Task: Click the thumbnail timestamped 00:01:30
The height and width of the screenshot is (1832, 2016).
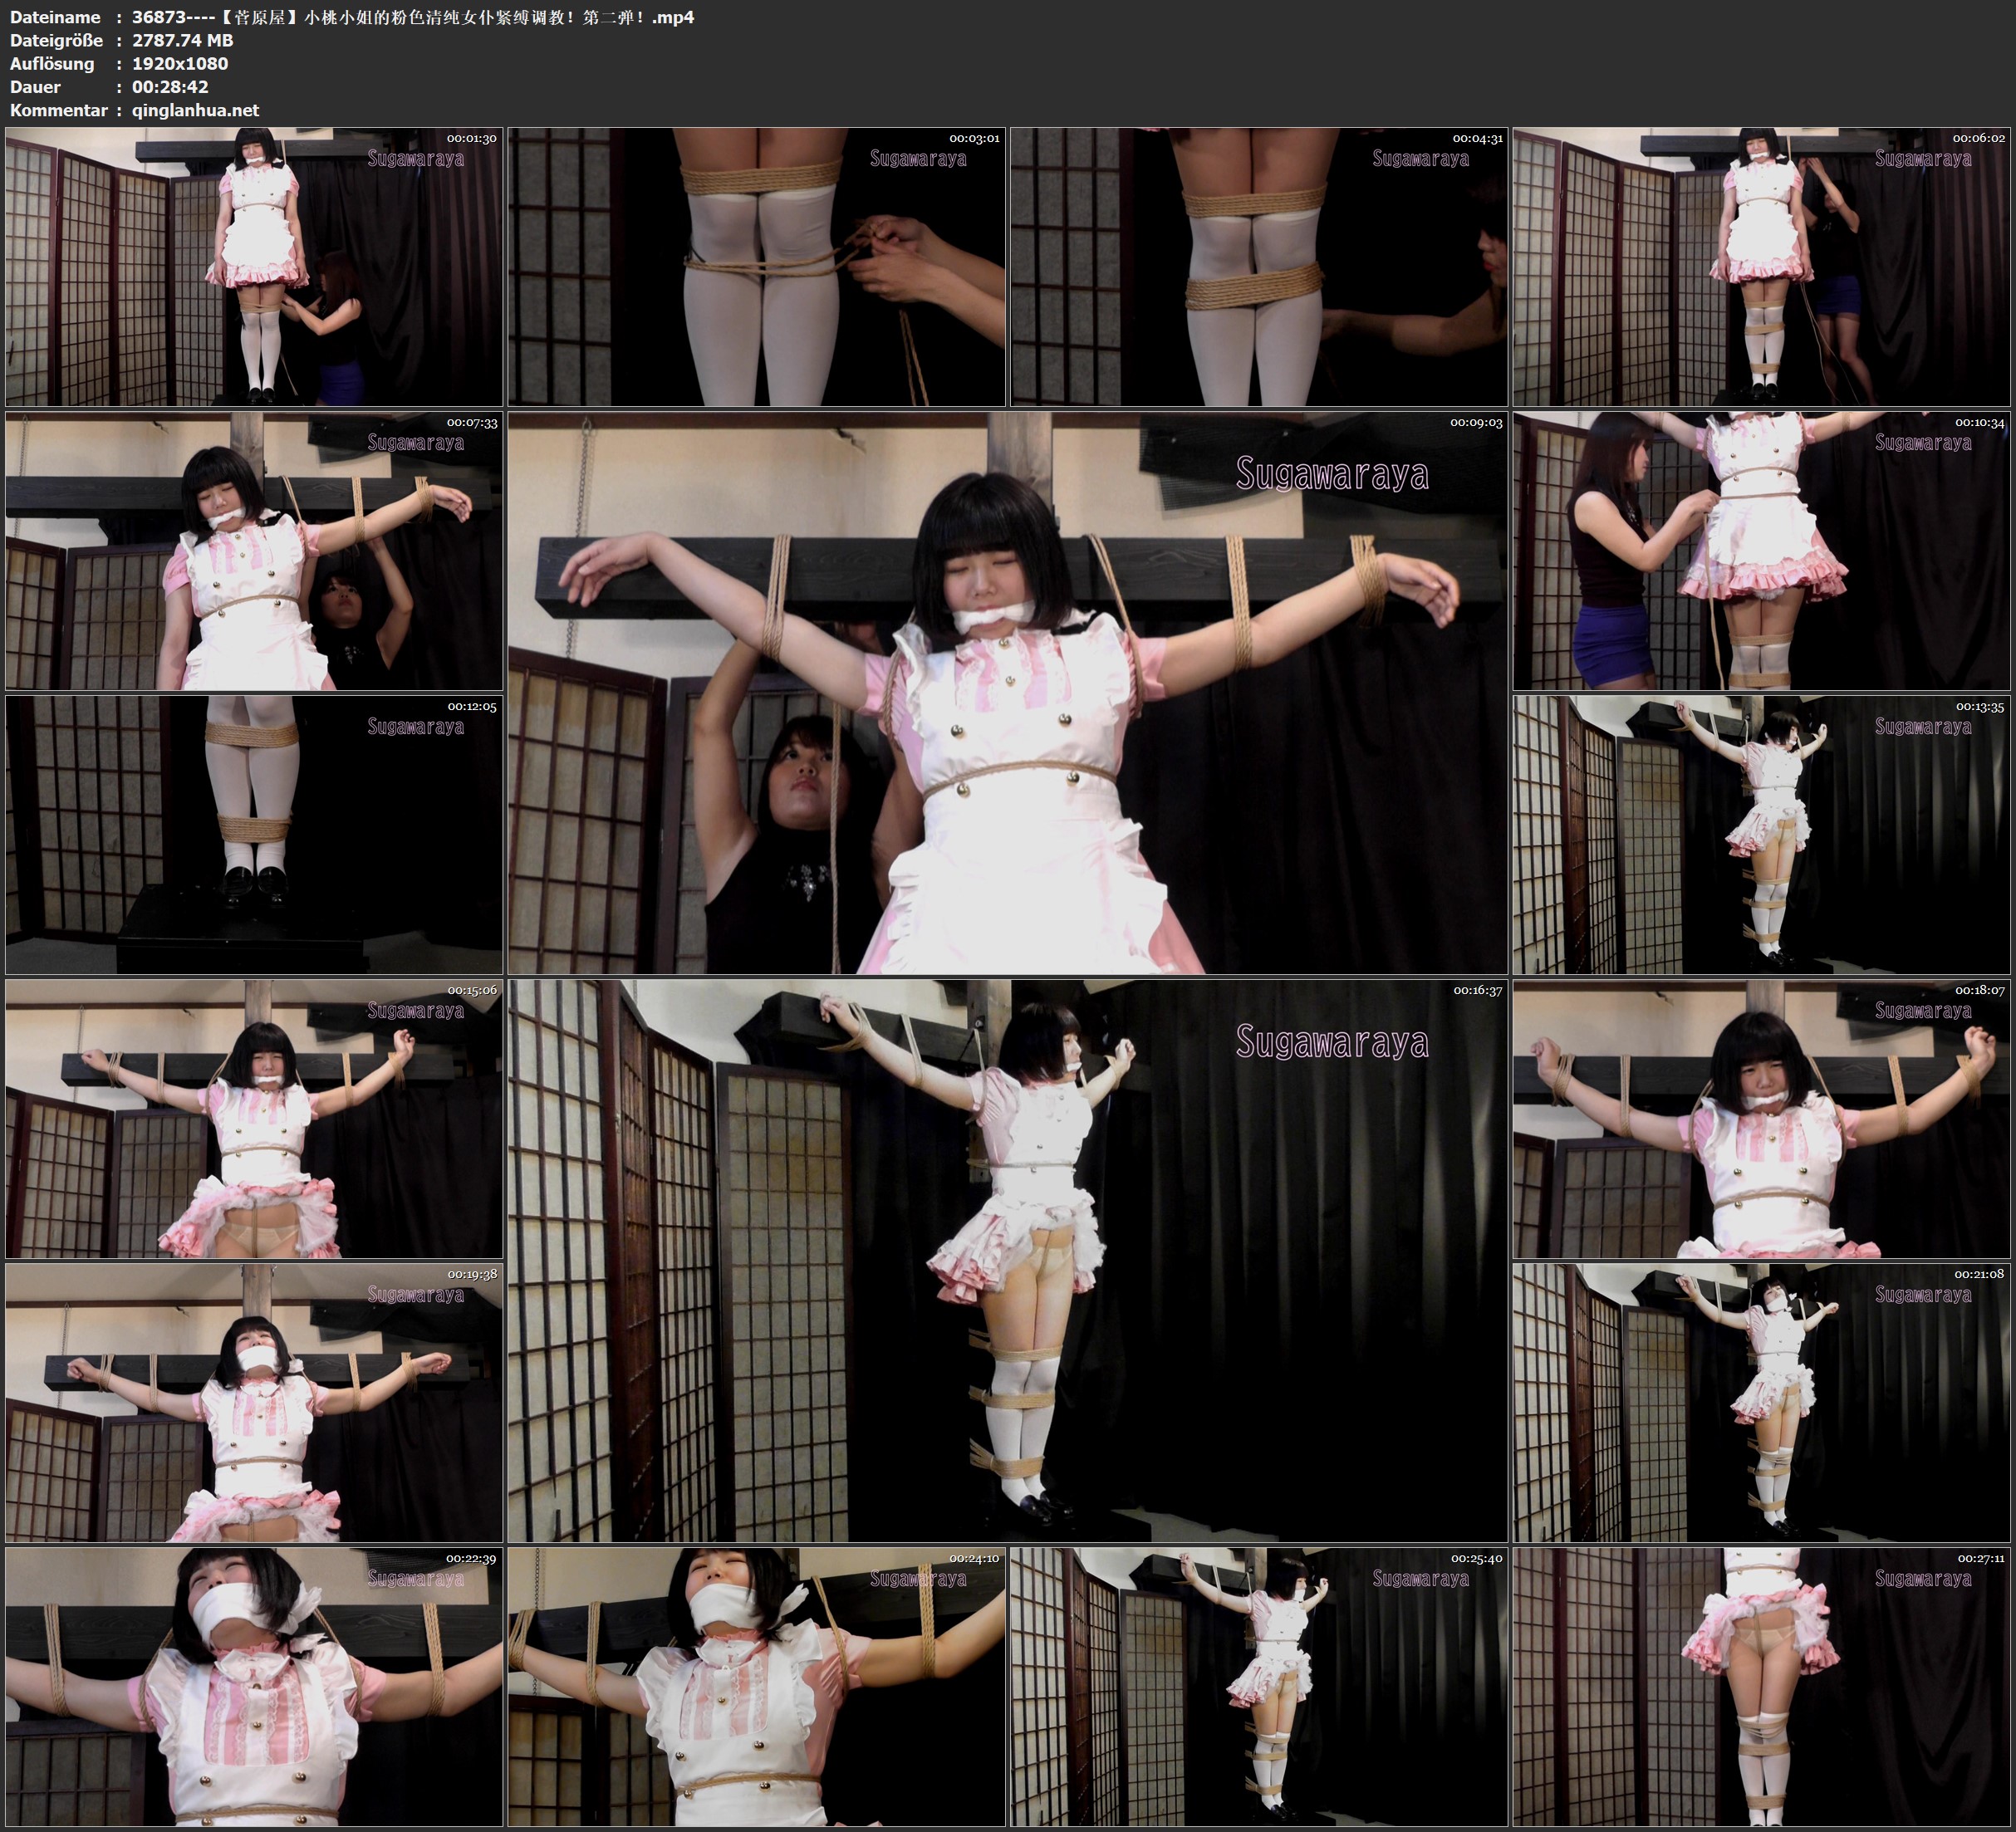Action: tap(254, 266)
